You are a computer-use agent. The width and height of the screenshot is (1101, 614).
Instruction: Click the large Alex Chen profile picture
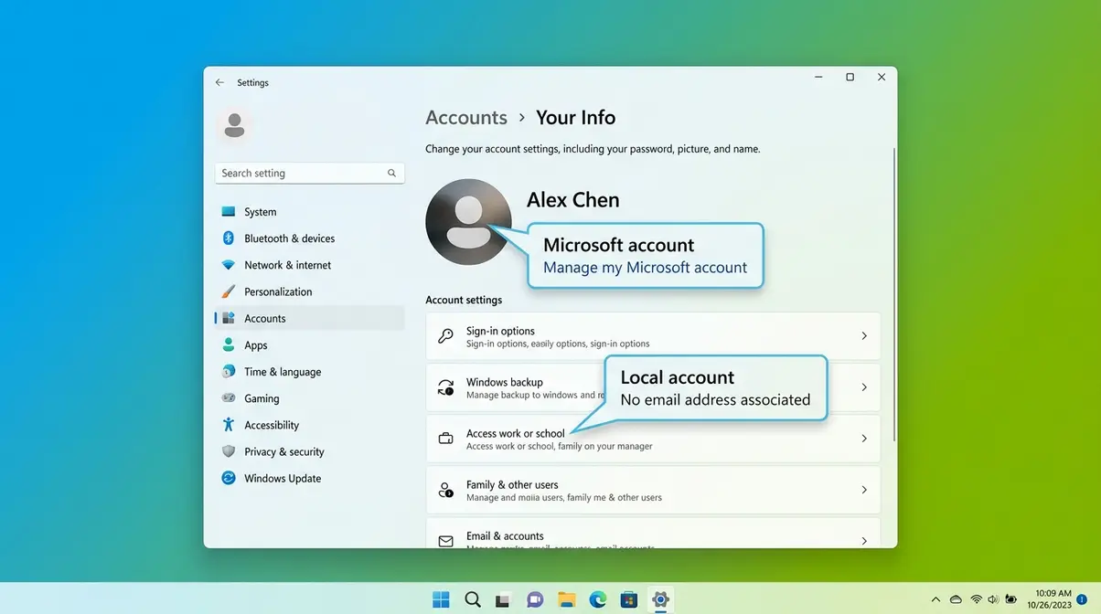click(468, 222)
